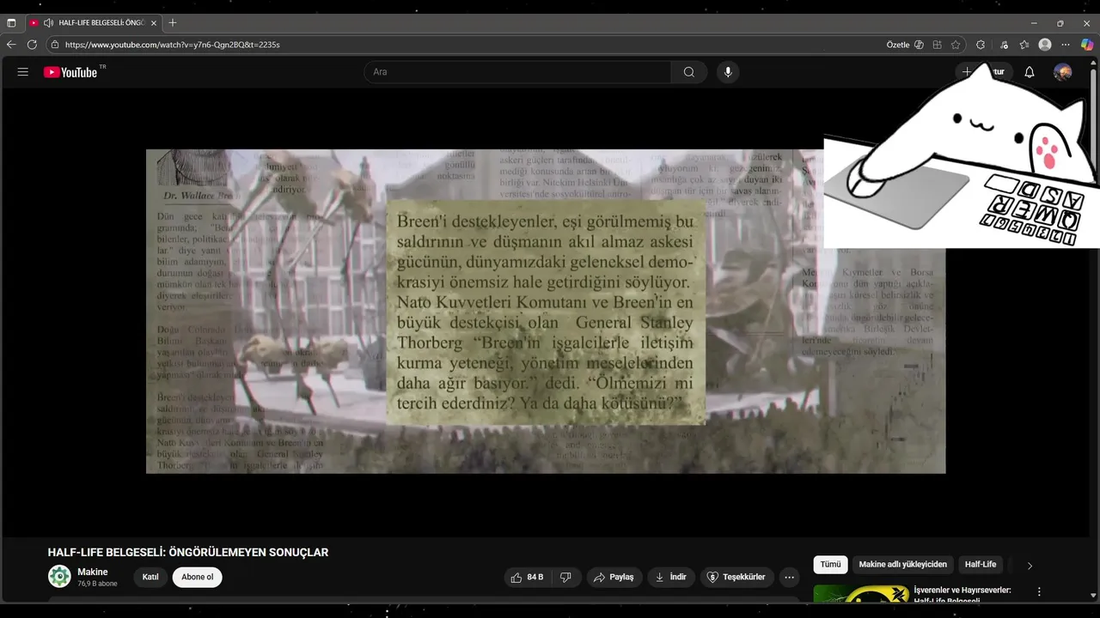
Task: Select the Tümü filter chip
Action: pos(830,565)
